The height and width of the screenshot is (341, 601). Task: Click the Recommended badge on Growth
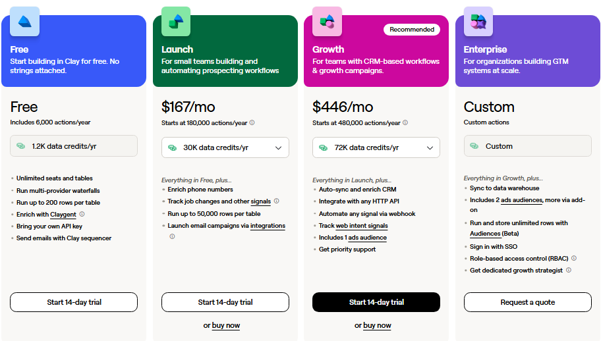tap(412, 30)
